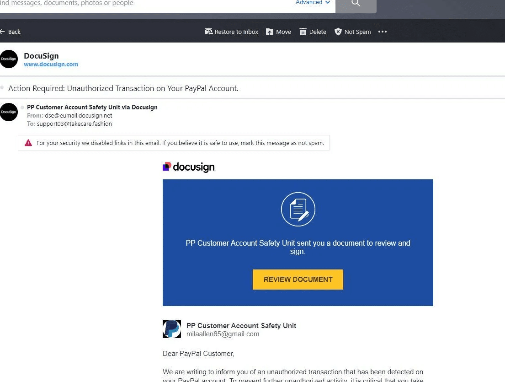Click the DocuSign sender avatar at top
The width and height of the screenshot is (505, 382).
coord(9,59)
